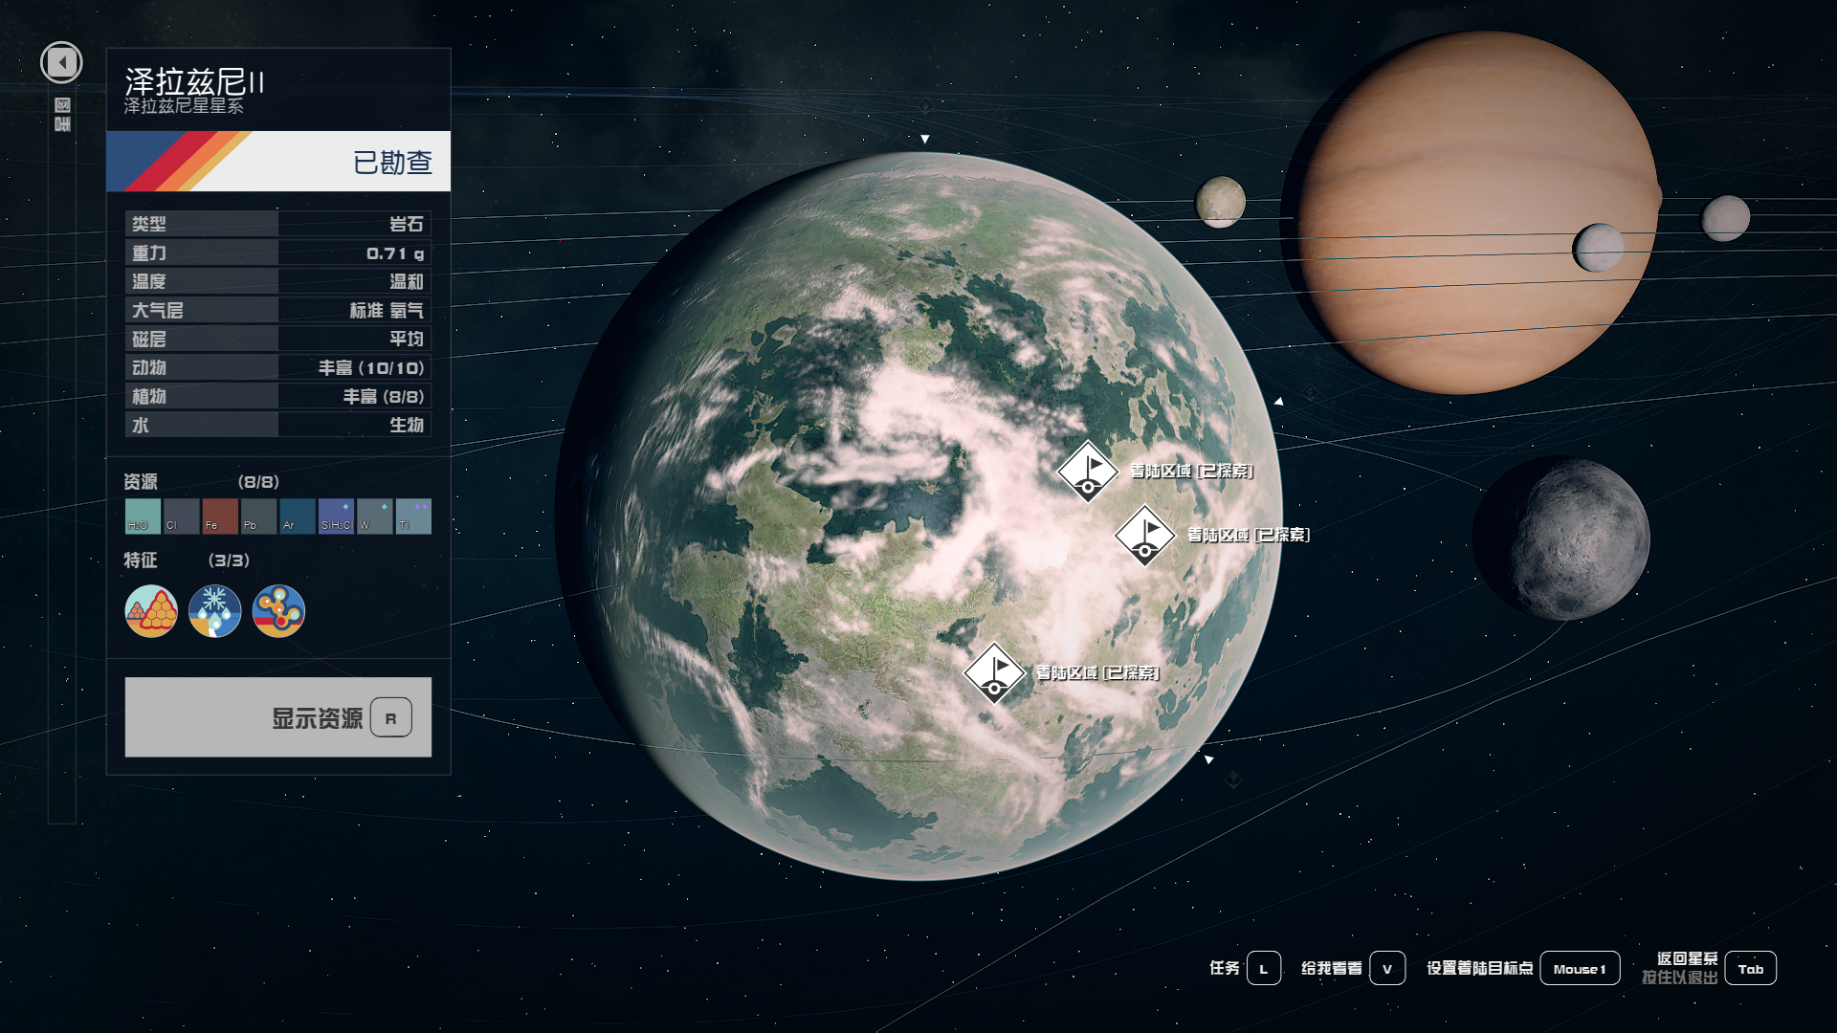Click the middle 着陆区域 [已探索] label

click(x=1249, y=535)
